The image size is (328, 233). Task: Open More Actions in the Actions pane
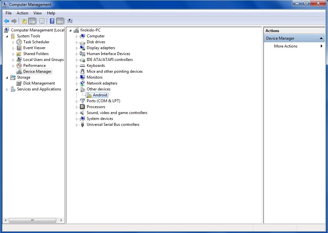pyautogui.click(x=294, y=46)
